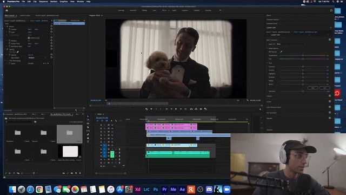Viewport: 346px width, 195px height.
Task: Open Discord from the dock
Action: pyautogui.click(x=209, y=190)
